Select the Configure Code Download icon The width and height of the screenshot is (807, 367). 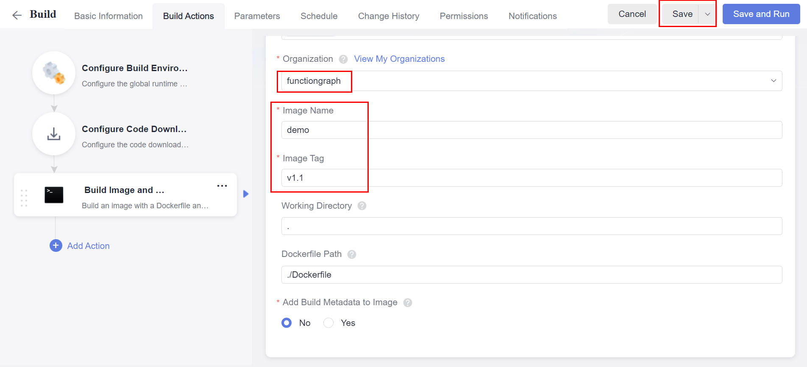54,134
